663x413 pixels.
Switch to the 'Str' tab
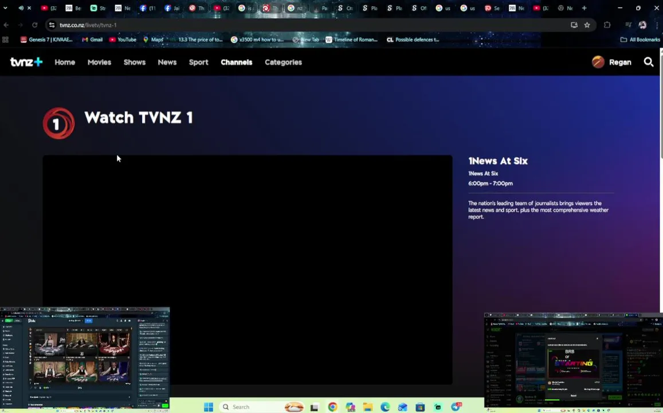(x=98, y=7)
